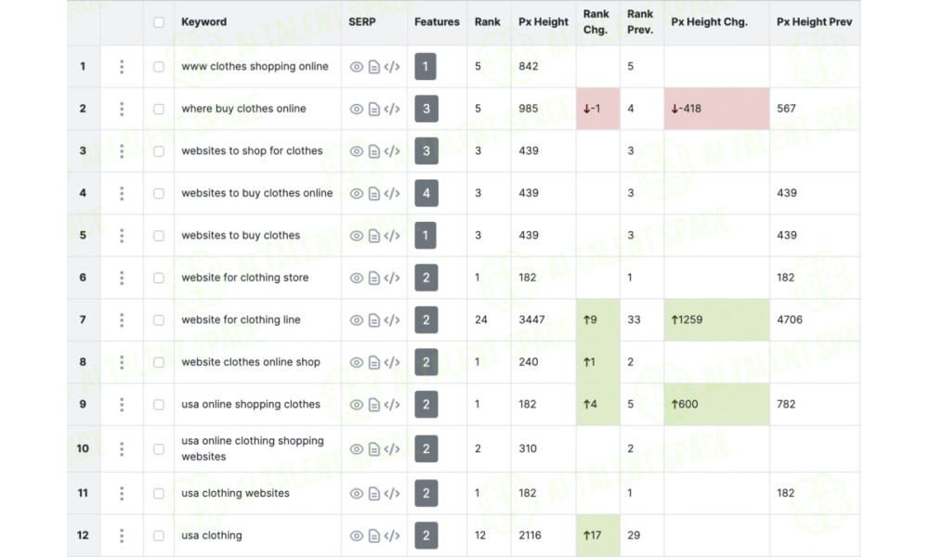View SERP eye icon for 'where buy clothes online'
The width and height of the screenshot is (929, 557).
[x=356, y=109]
